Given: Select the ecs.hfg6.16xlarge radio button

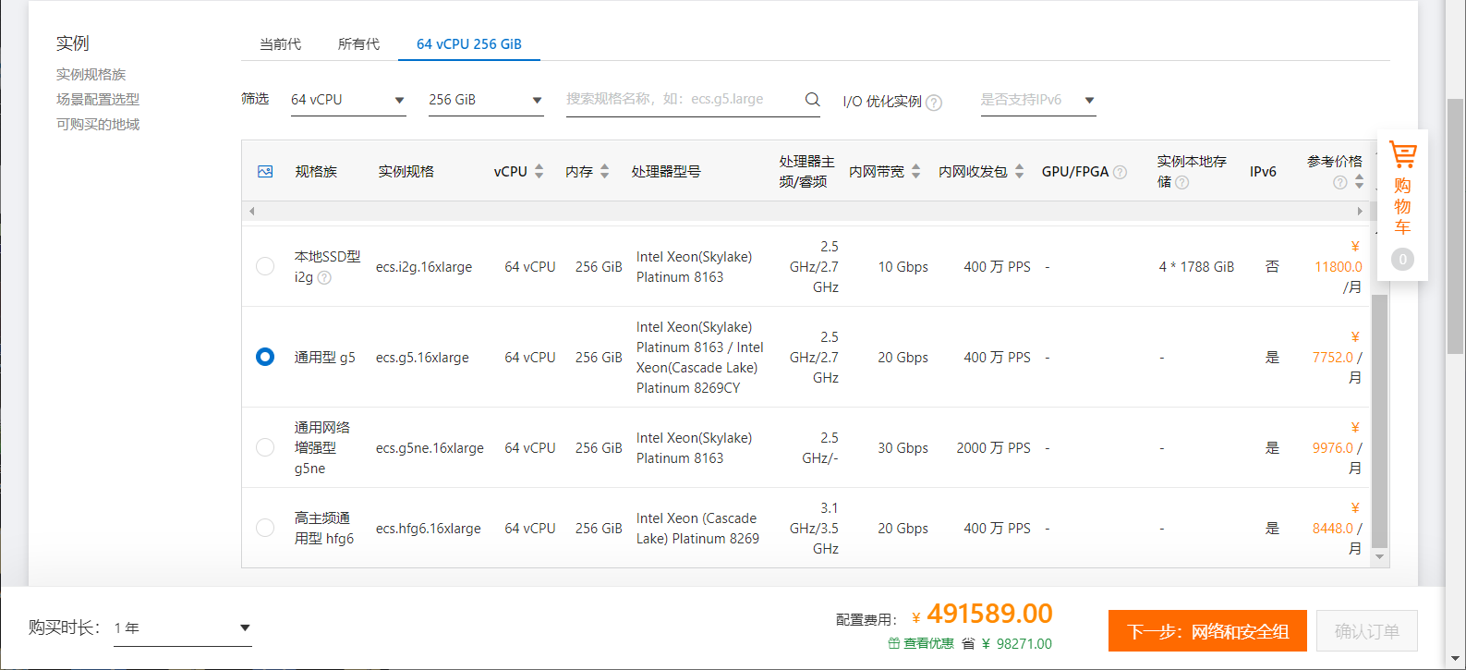Looking at the screenshot, I should (265, 528).
